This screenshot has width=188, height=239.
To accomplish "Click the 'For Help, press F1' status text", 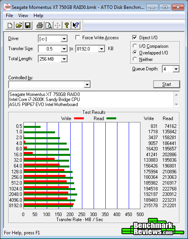I will tap(22, 233).
